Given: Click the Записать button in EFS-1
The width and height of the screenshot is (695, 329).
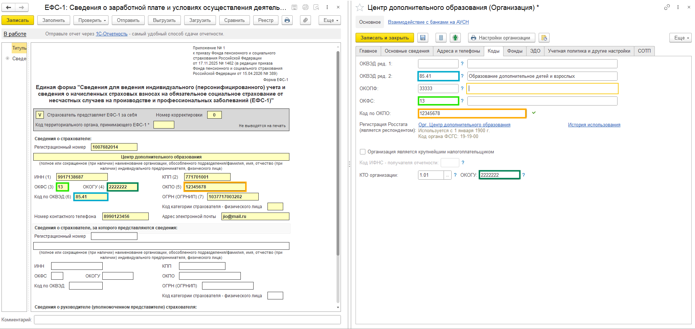Looking at the screenshot, I should pos(18,20).
